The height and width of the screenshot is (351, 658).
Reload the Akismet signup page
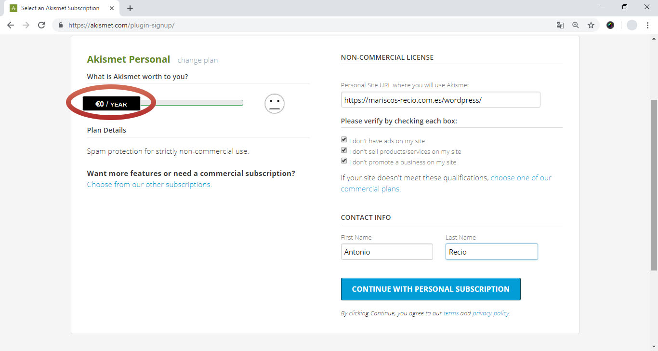41,25
